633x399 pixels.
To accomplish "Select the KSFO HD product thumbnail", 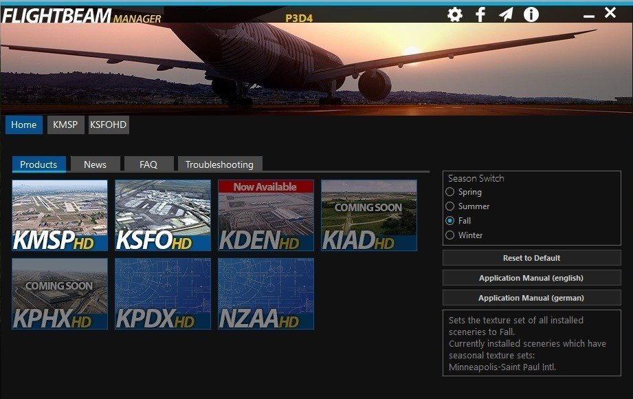I will [x=163, y=215].
